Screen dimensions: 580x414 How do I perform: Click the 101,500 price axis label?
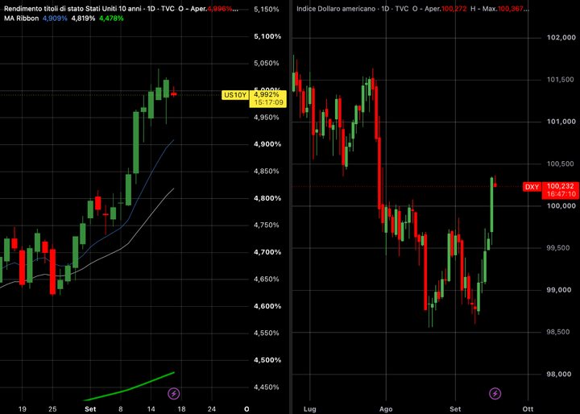[x=561, y=80]
